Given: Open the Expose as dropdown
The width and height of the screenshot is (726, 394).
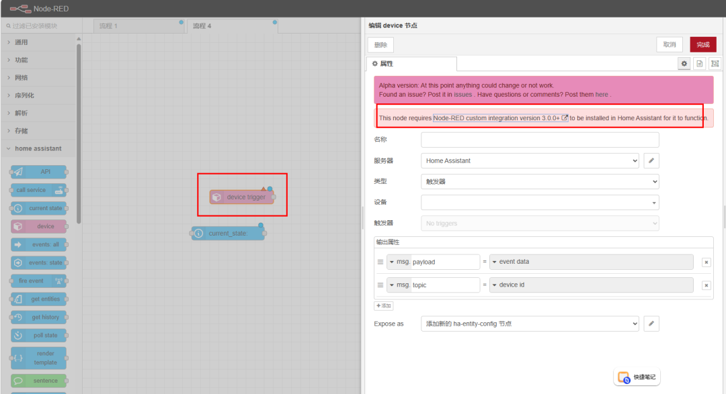Looking at the screenshot, I should pos(530,324).
